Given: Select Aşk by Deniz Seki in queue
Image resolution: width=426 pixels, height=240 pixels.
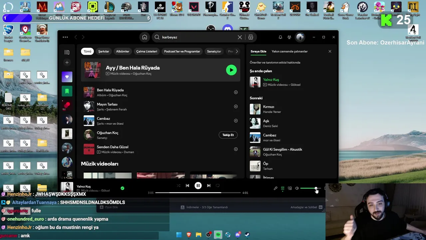Looking at the screenshot, I should (x=291, y=123).
